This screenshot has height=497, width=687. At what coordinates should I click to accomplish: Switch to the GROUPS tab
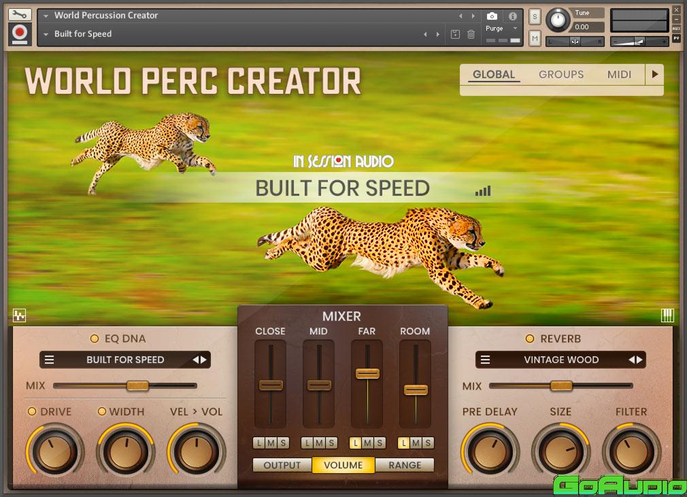point(561,74)
